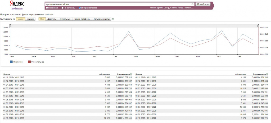Select the row 01.07.2020 - 31.07.2020
Screen dimensions: 271x123
tap(202, 107)
